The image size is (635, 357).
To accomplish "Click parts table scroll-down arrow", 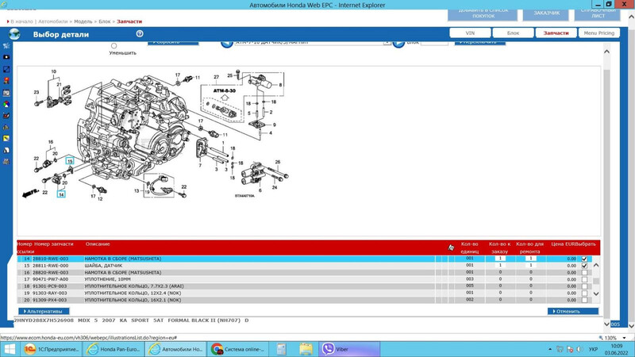I will click(x=596, y=294).
